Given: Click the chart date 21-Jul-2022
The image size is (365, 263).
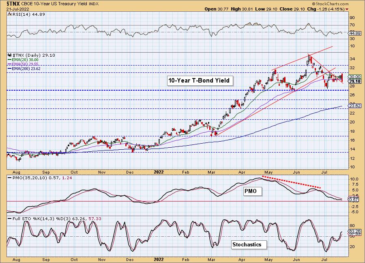Looking at the screenshot, I should [18, 9].
